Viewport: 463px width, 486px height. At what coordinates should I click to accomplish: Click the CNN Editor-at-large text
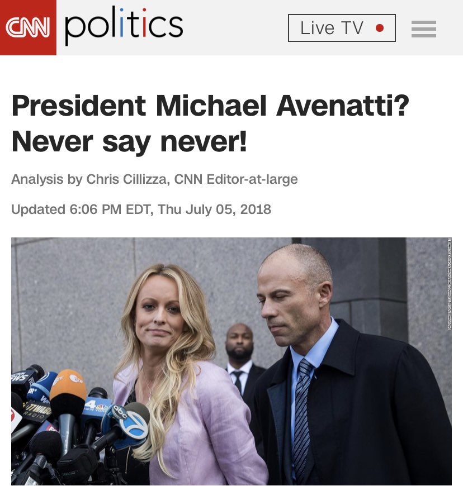tap(236, 179)
